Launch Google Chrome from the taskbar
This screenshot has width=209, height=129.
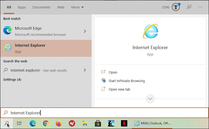46,123
